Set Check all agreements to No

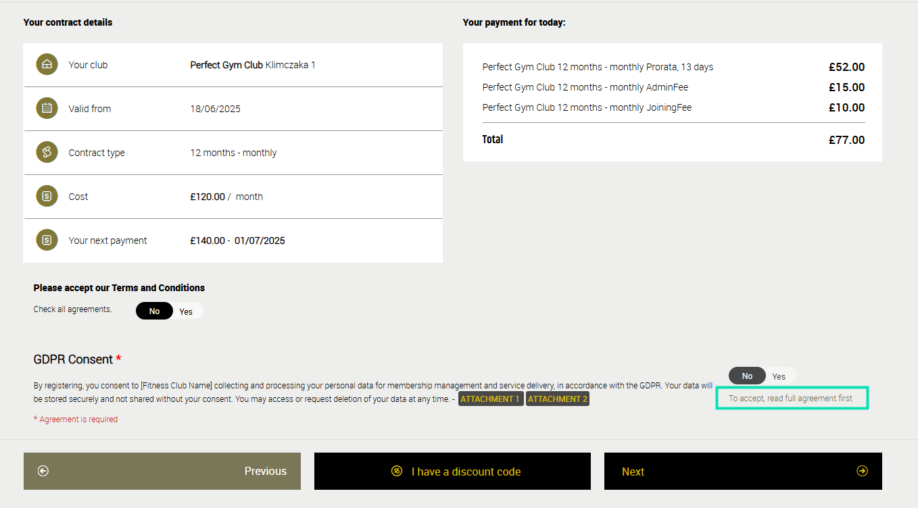tap(155, 311)
